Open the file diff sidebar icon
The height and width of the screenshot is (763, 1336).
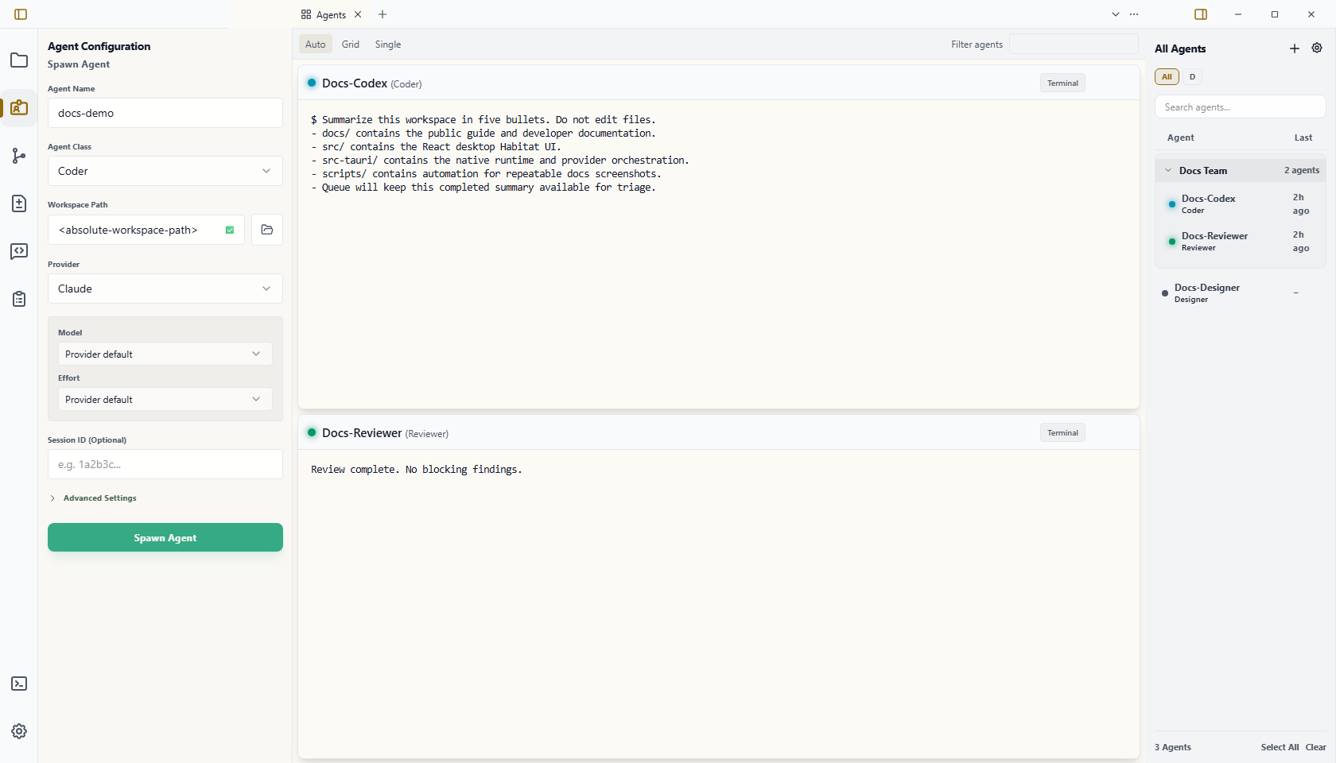[19, 203]
